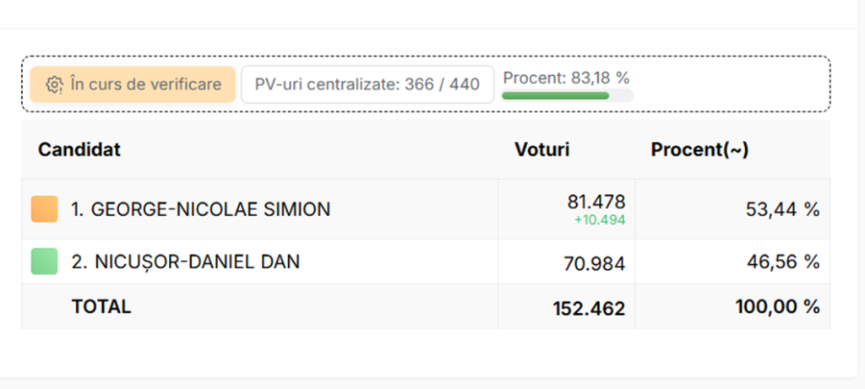The width and height of the screenshot is (865, 389).
Task: Click the 'PV-uri centralizate: 366 / 440' box
Action: [367, 84]
